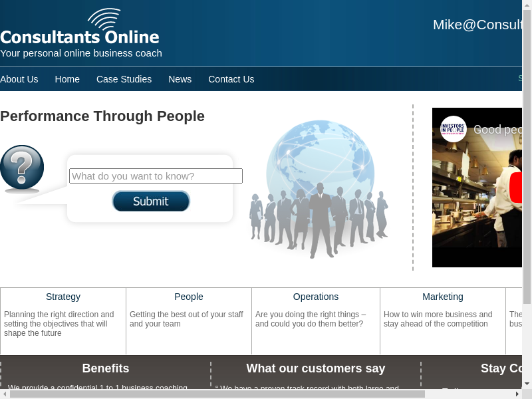The width and height of the screenshot is (532, 399).
Task: Click the scroll down arrow on vertical scrollbar
Action: point(527,383)
